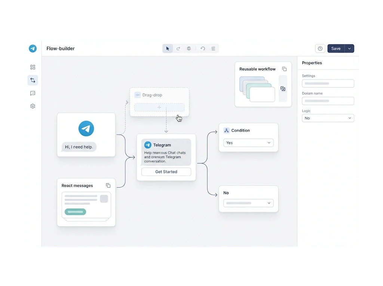The width and height of the screenshot is (383, 286).
Task: Click the delete trash toolbar icon
Action: [x=213, y=48]
